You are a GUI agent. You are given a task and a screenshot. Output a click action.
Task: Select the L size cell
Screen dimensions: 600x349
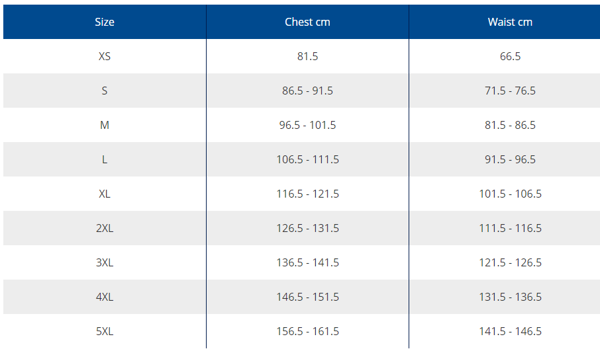pyautogui.click(x=105, y=159)
